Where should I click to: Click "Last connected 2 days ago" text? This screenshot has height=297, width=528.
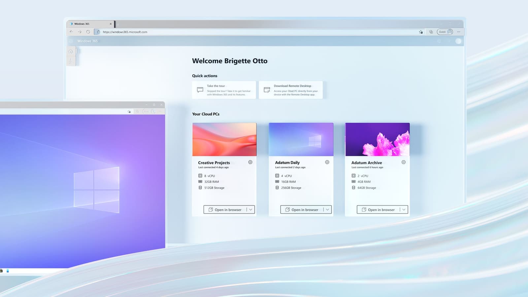(x=290, y=167)
